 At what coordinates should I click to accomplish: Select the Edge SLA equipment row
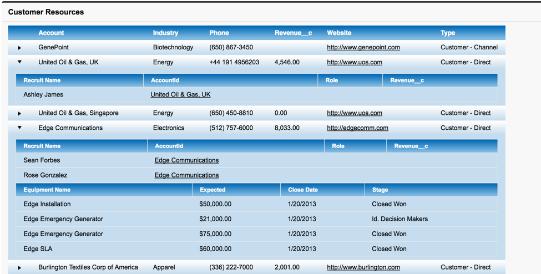click(x=257, y=249)
